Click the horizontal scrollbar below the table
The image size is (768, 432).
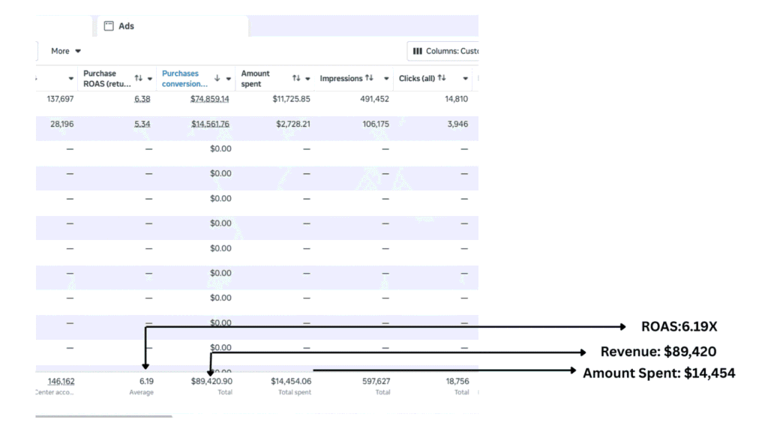coord(103,416)
